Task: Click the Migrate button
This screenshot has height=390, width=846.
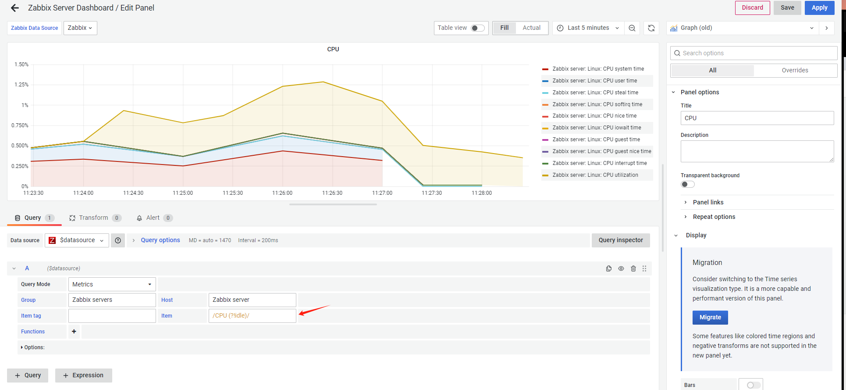Action: (x=710, y=318)
